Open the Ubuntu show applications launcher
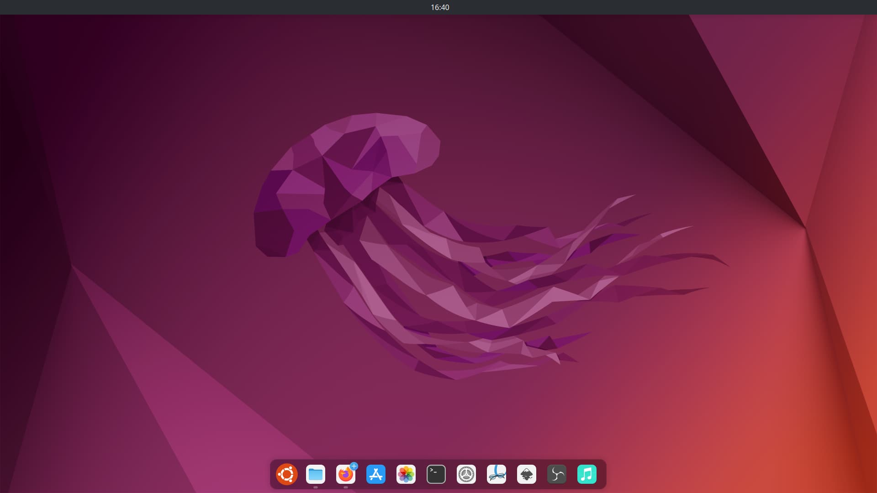877x493 pixels. (x=287, y=474)
